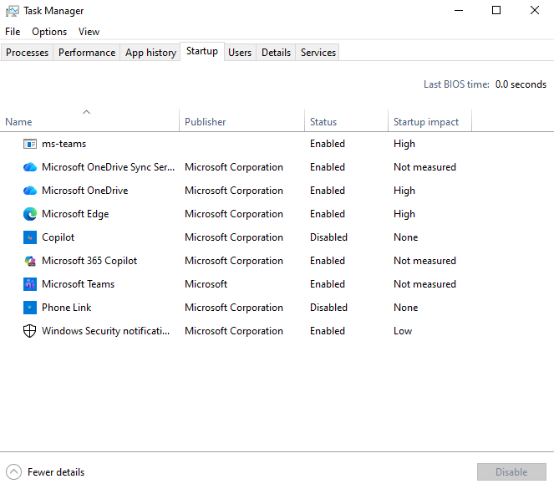This screenshot has height=489, width=554.
Task: Click the Microsoft OneDrive row's cloud icon
Action: (x=30, y=191)
